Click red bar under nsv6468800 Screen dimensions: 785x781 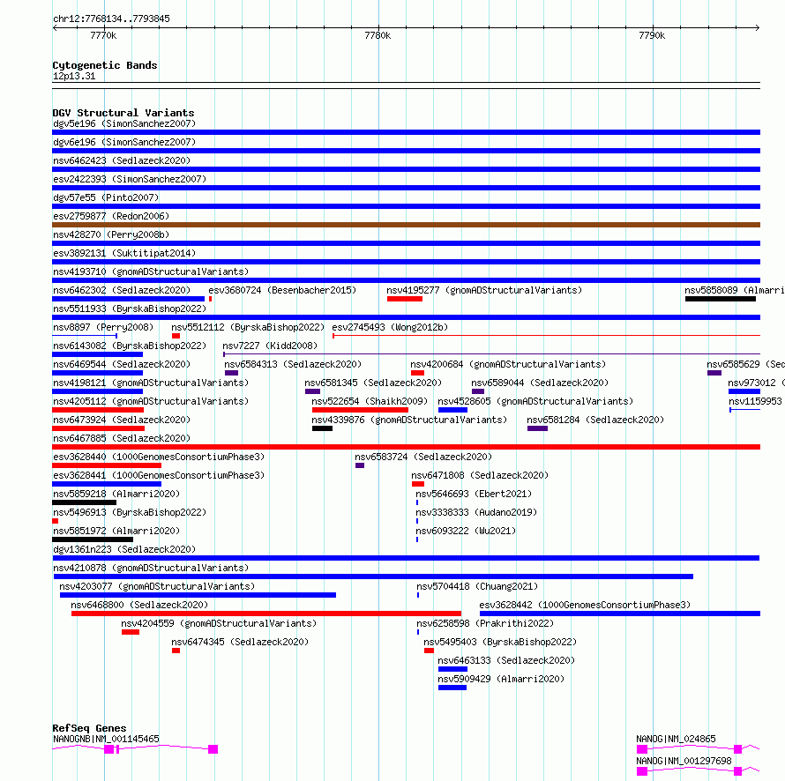point(266,614)
